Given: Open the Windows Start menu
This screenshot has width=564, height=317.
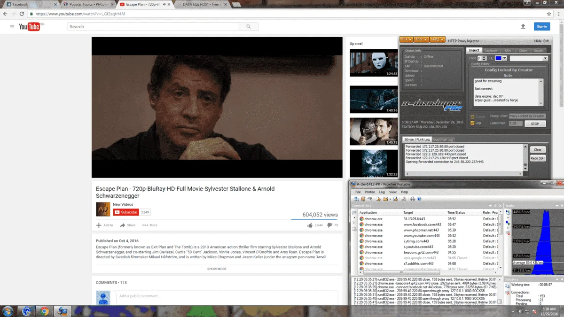Looking at the screenshot, I should click(8, 311).
